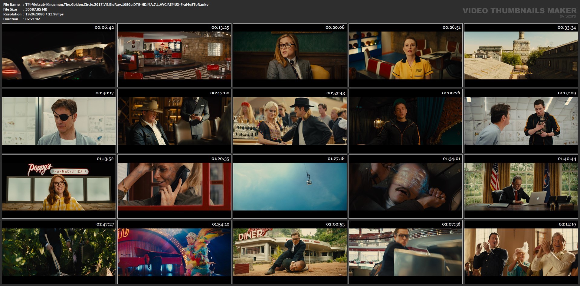Viewport: 580px width, 286px height.
Task: Select the thumbnail at 02:00:53
Action: [x=290, y=252]
